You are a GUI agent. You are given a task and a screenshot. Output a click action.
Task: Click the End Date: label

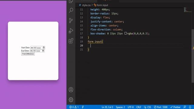tap(25, 51)
